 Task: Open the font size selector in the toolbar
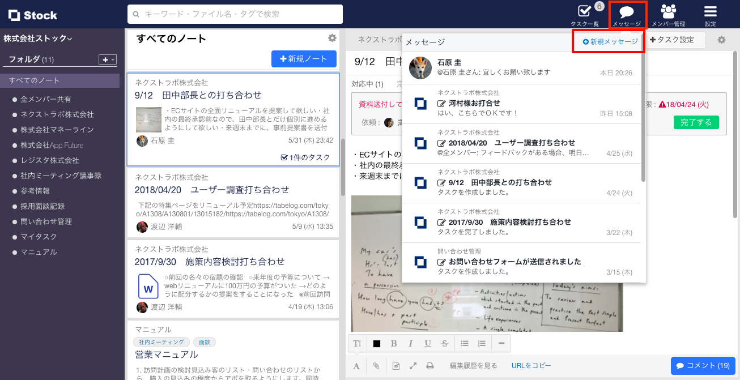[x=357, y=343]
